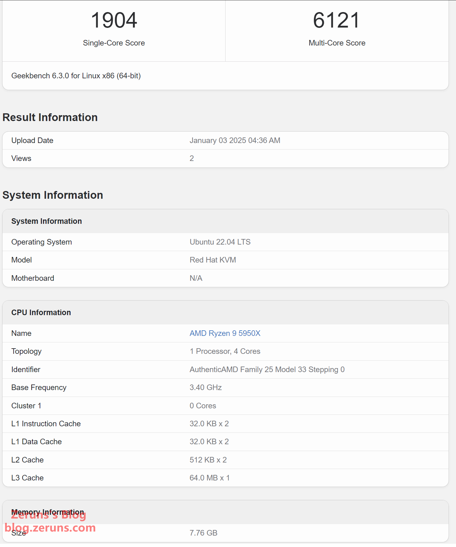Click the 6121 multi-core score number
This screenshot has height=547, width=456.
click(337, 20)
